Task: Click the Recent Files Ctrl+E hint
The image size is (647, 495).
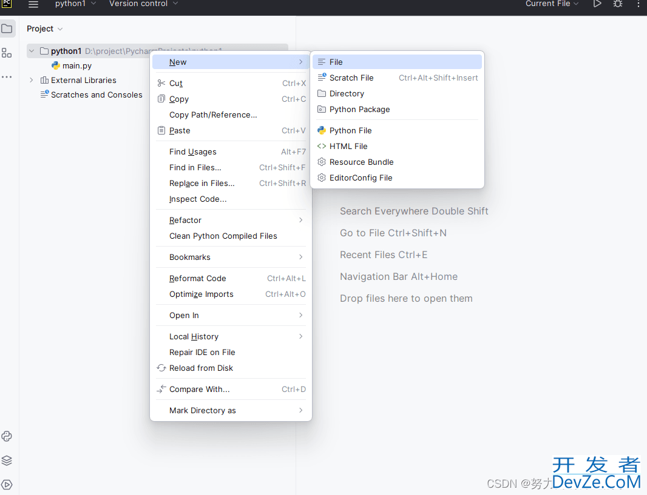Action: [x=384, y=255]
